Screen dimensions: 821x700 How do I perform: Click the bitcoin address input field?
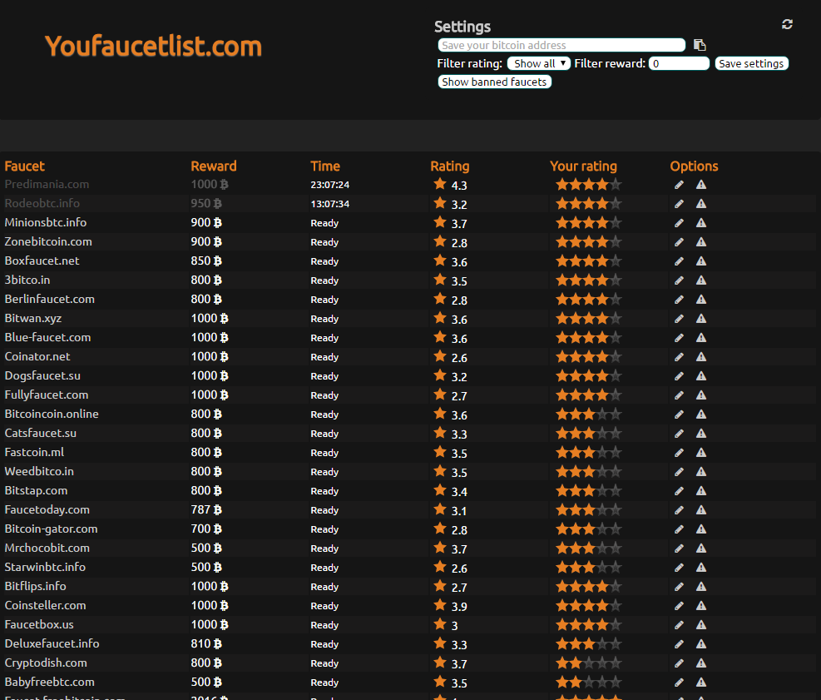click(x=561, y=45)
